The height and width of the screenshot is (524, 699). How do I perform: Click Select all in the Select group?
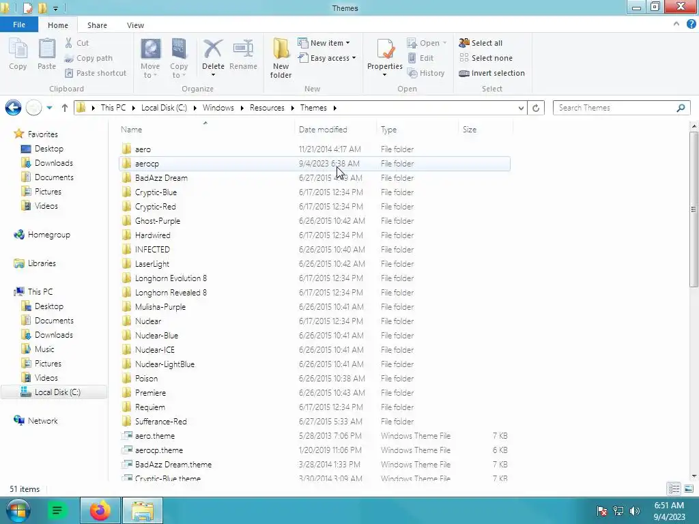pyautogui.click(x=481, y=43)
